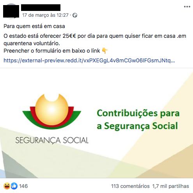Click the grey SEGURANÇA SOCIAL wordmark
Image resolution: width=193 pixels, height=193 pixels.
pyautogui.click(x=52, y=140)
